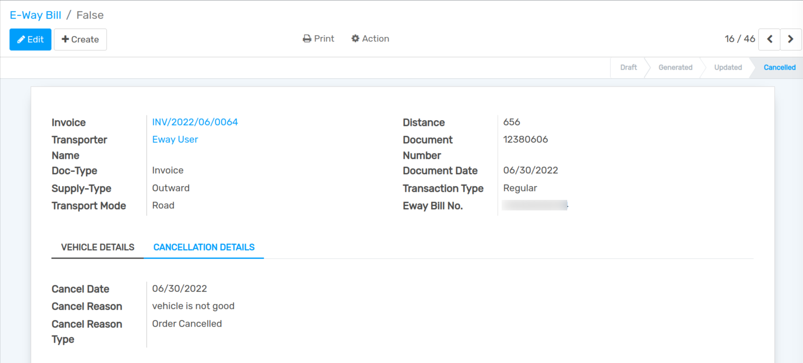Image resolution: width=803 pixels, height=363 pixels.
Task: Select the Cancelled status stage
Action: 779,68
